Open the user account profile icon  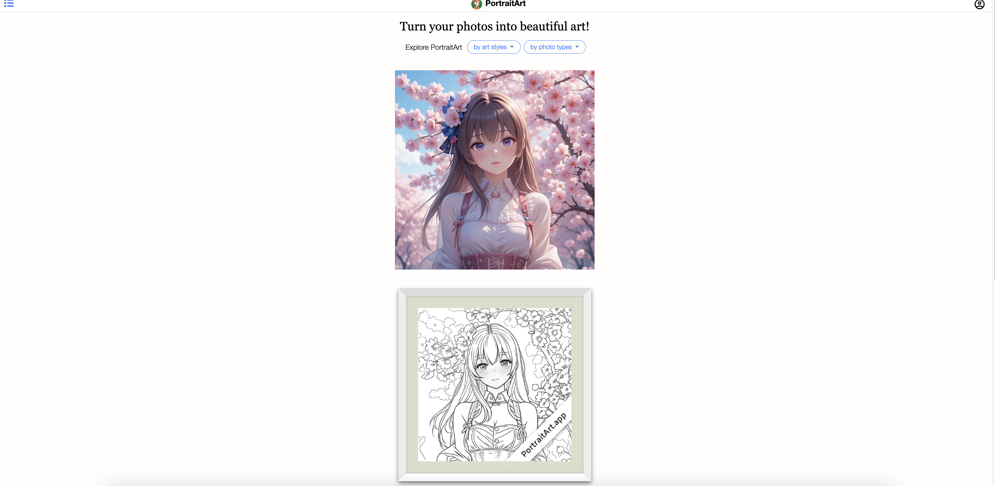pyautogui.click(x=979, y=5)
